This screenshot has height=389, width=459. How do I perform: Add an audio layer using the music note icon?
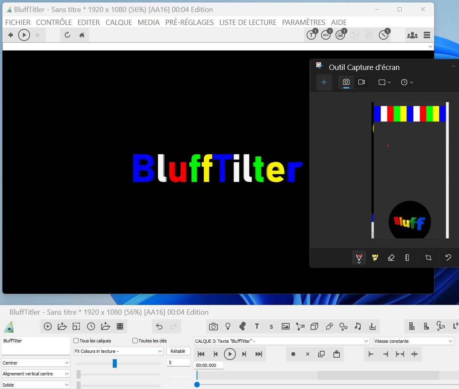[x=358, y=326]
